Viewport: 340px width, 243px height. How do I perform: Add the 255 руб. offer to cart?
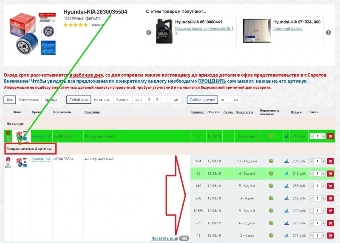click(331, 186)
